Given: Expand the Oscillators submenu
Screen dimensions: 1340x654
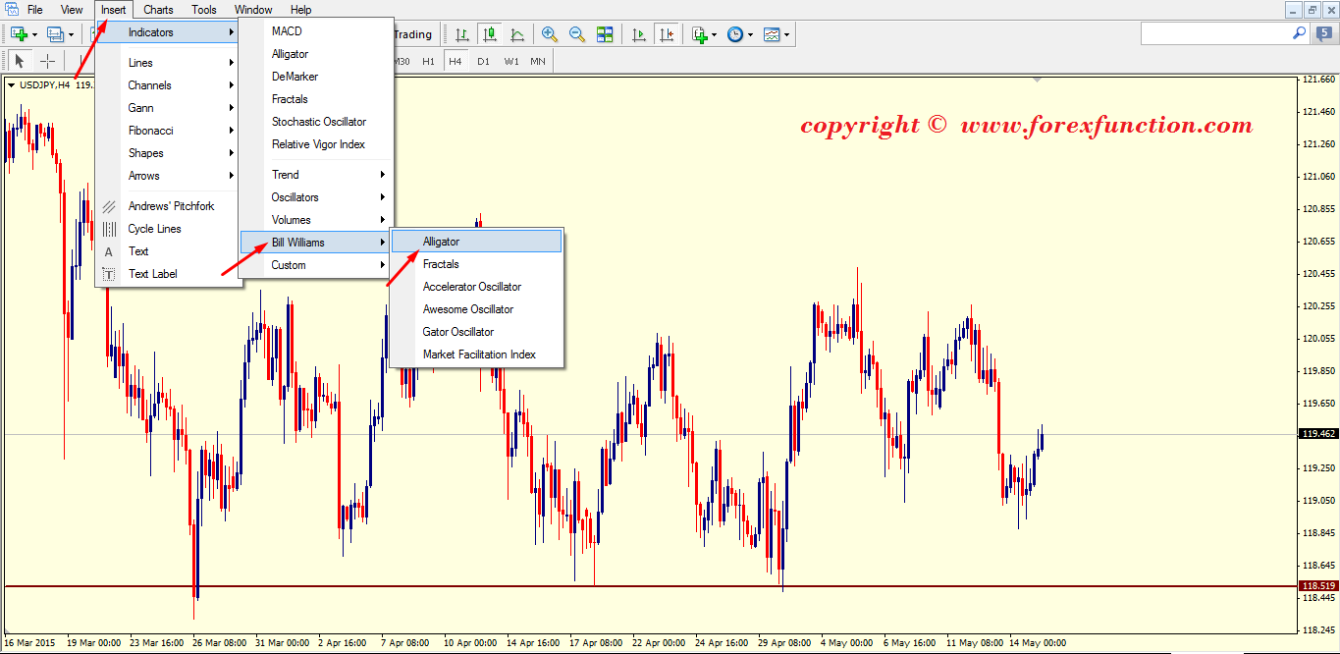Looking at the screenshot, I should click(316, 197).
